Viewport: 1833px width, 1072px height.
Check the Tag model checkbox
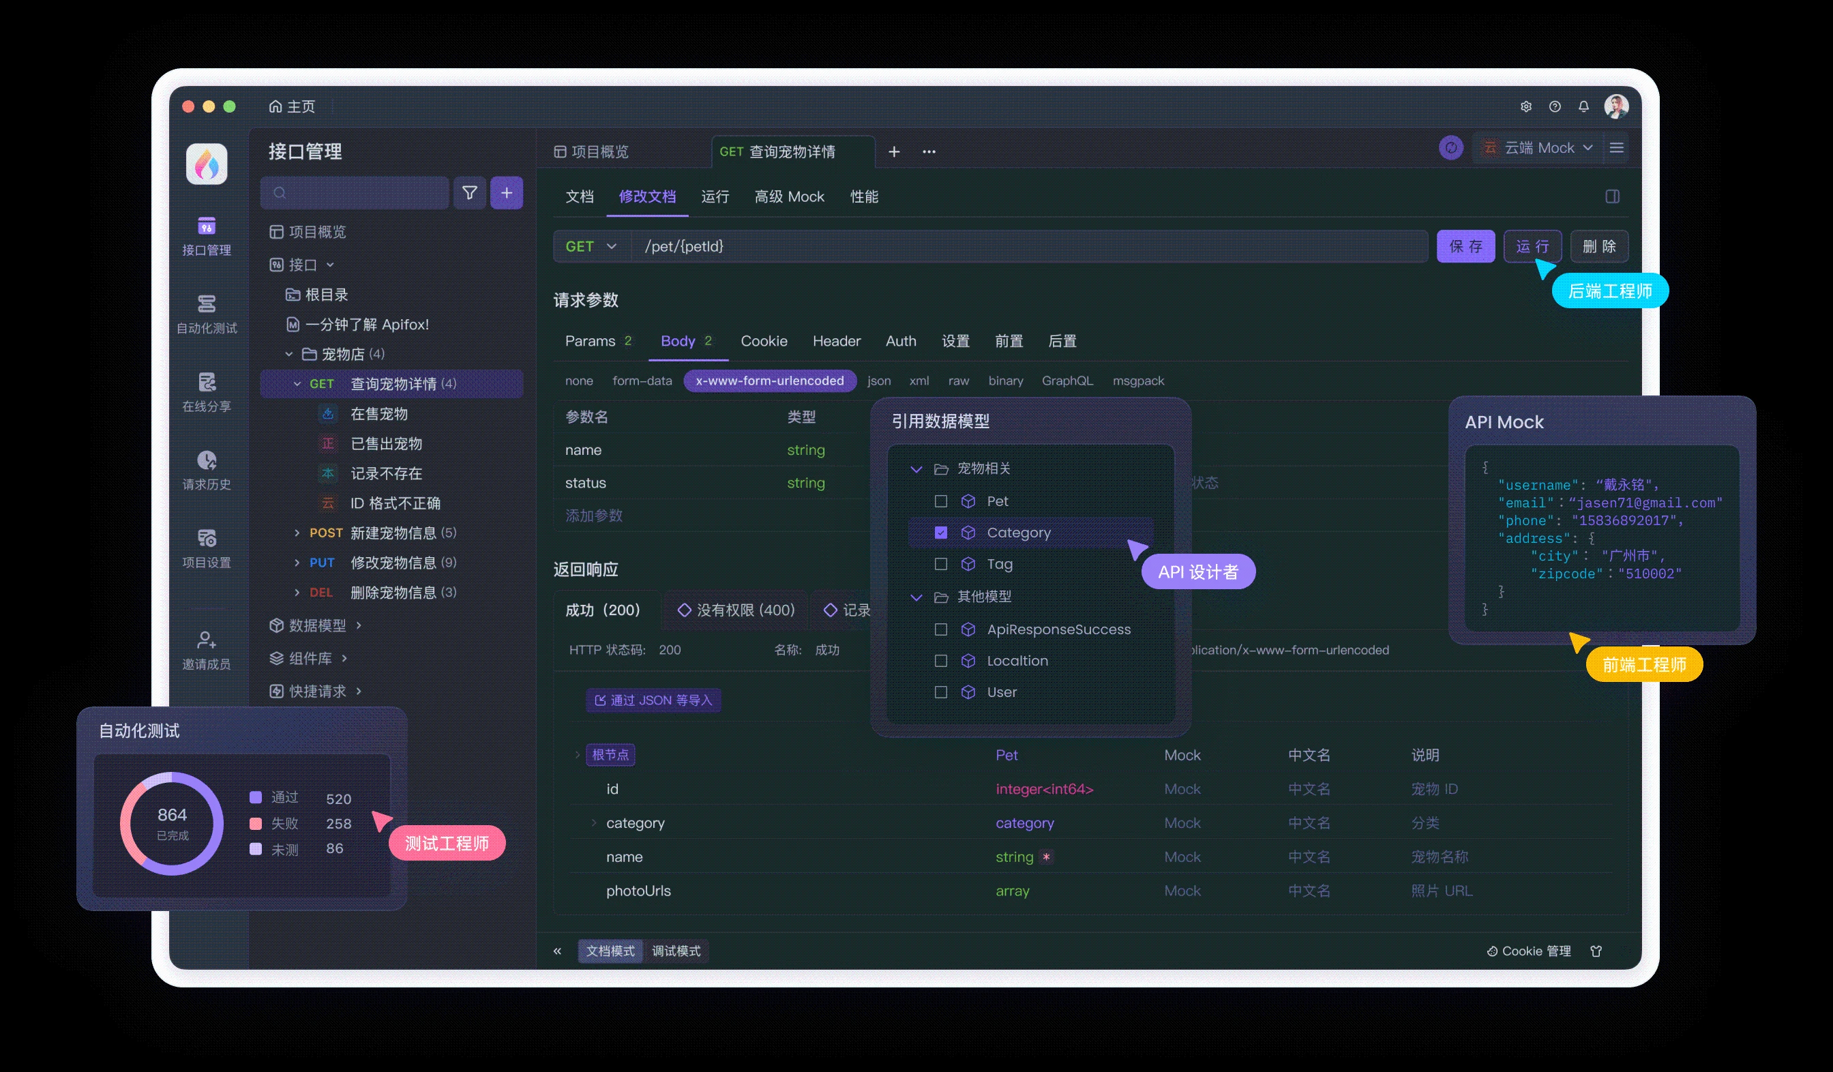tap(940, 564)
